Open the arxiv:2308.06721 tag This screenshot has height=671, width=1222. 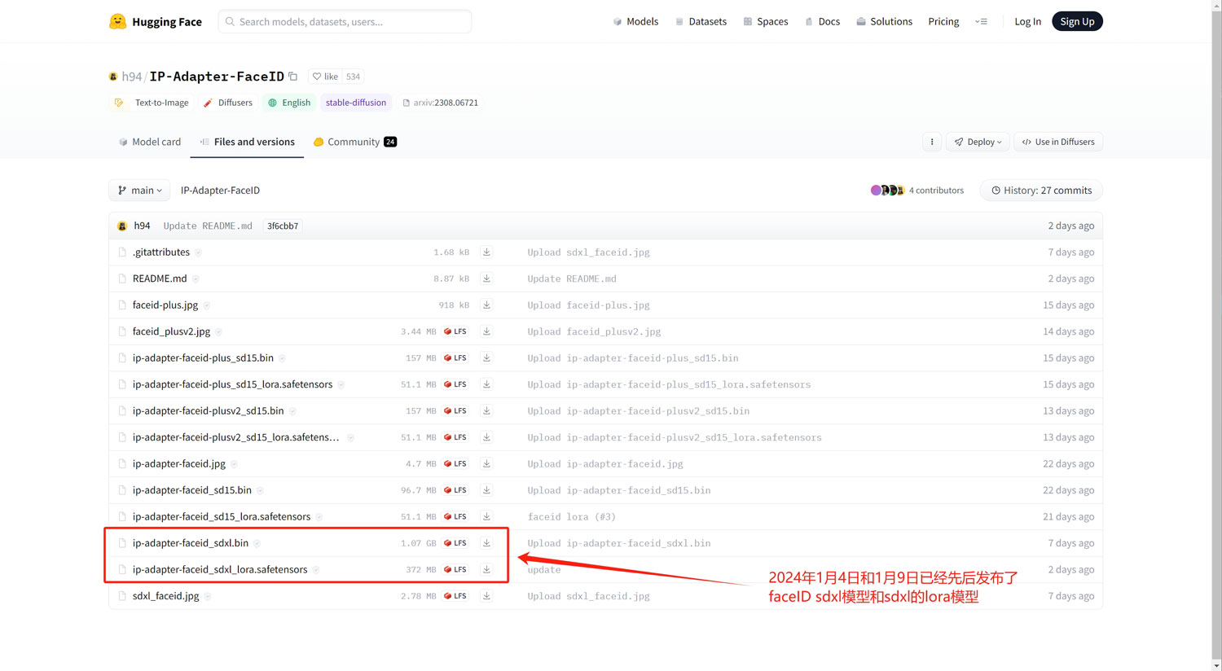[x=440, y=103]
